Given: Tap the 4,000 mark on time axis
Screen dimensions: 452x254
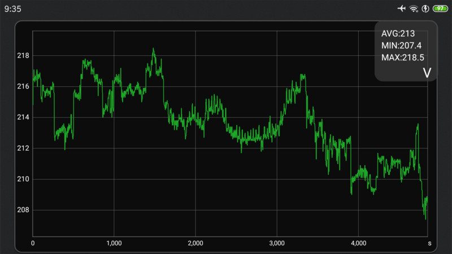Looking at the screenshot, I should pyautogui.click(x=358, y=243).
